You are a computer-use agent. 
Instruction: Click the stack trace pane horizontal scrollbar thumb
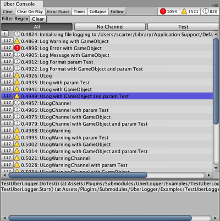click(100, 218)
